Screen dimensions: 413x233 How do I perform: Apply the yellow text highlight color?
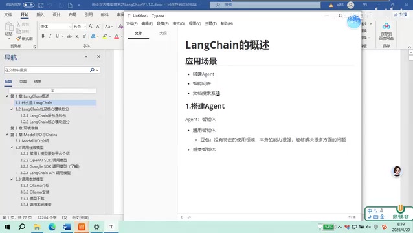pyautogui.click(x=105, y=36)
